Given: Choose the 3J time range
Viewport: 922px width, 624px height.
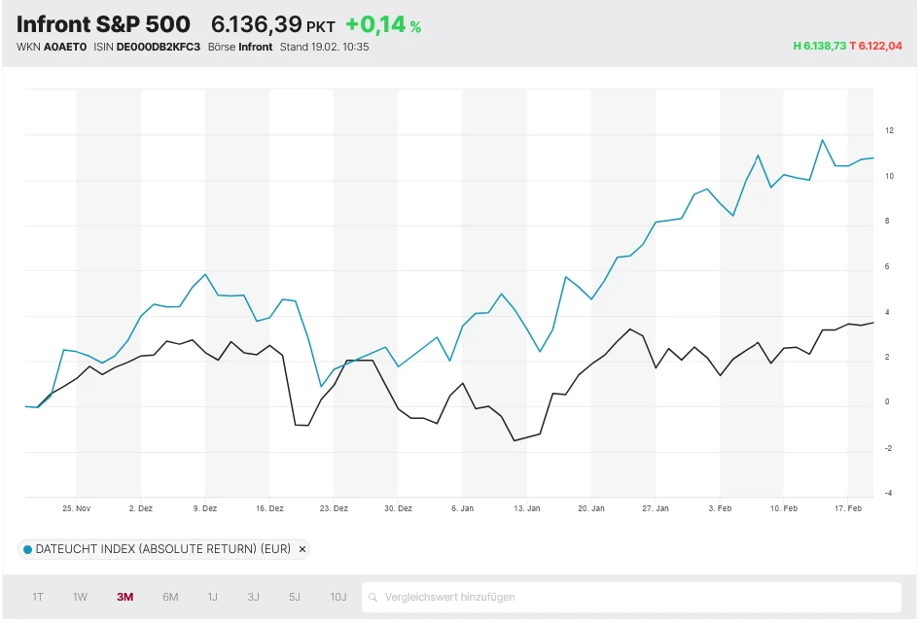Looking at the screenshot, I should pos(253,597).
